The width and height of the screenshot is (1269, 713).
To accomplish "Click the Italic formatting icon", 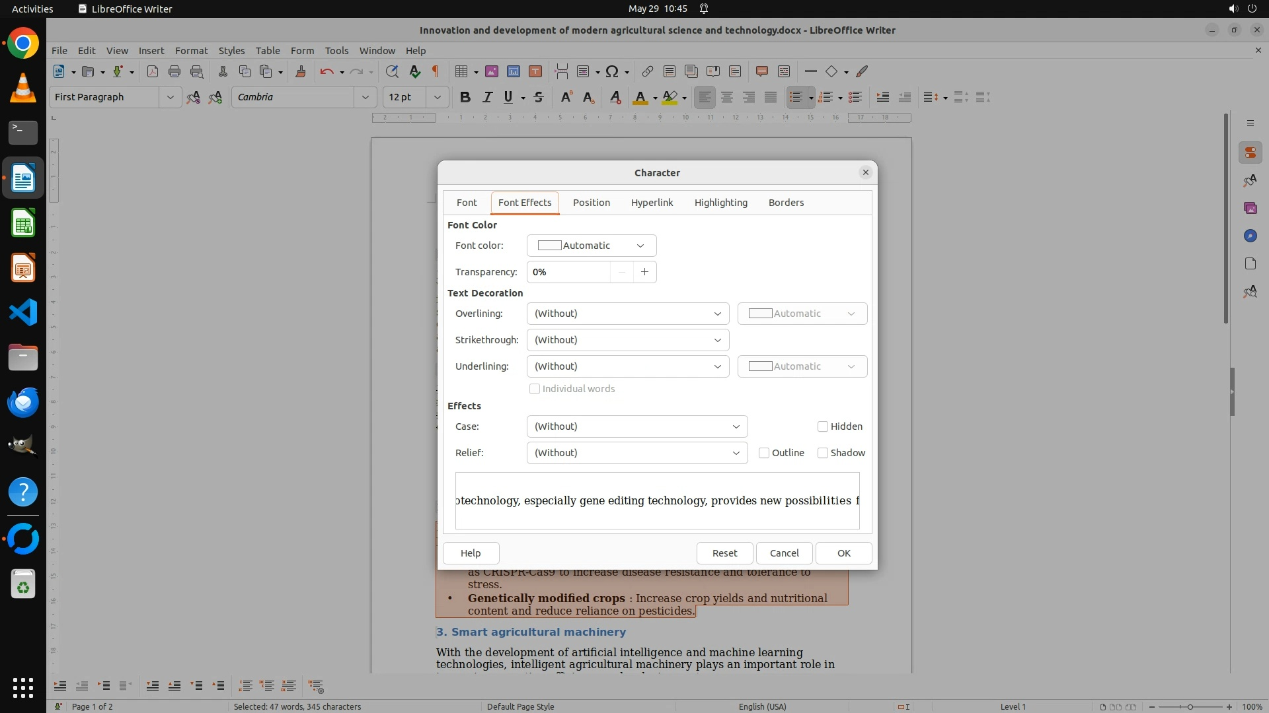I will (487, 97).
